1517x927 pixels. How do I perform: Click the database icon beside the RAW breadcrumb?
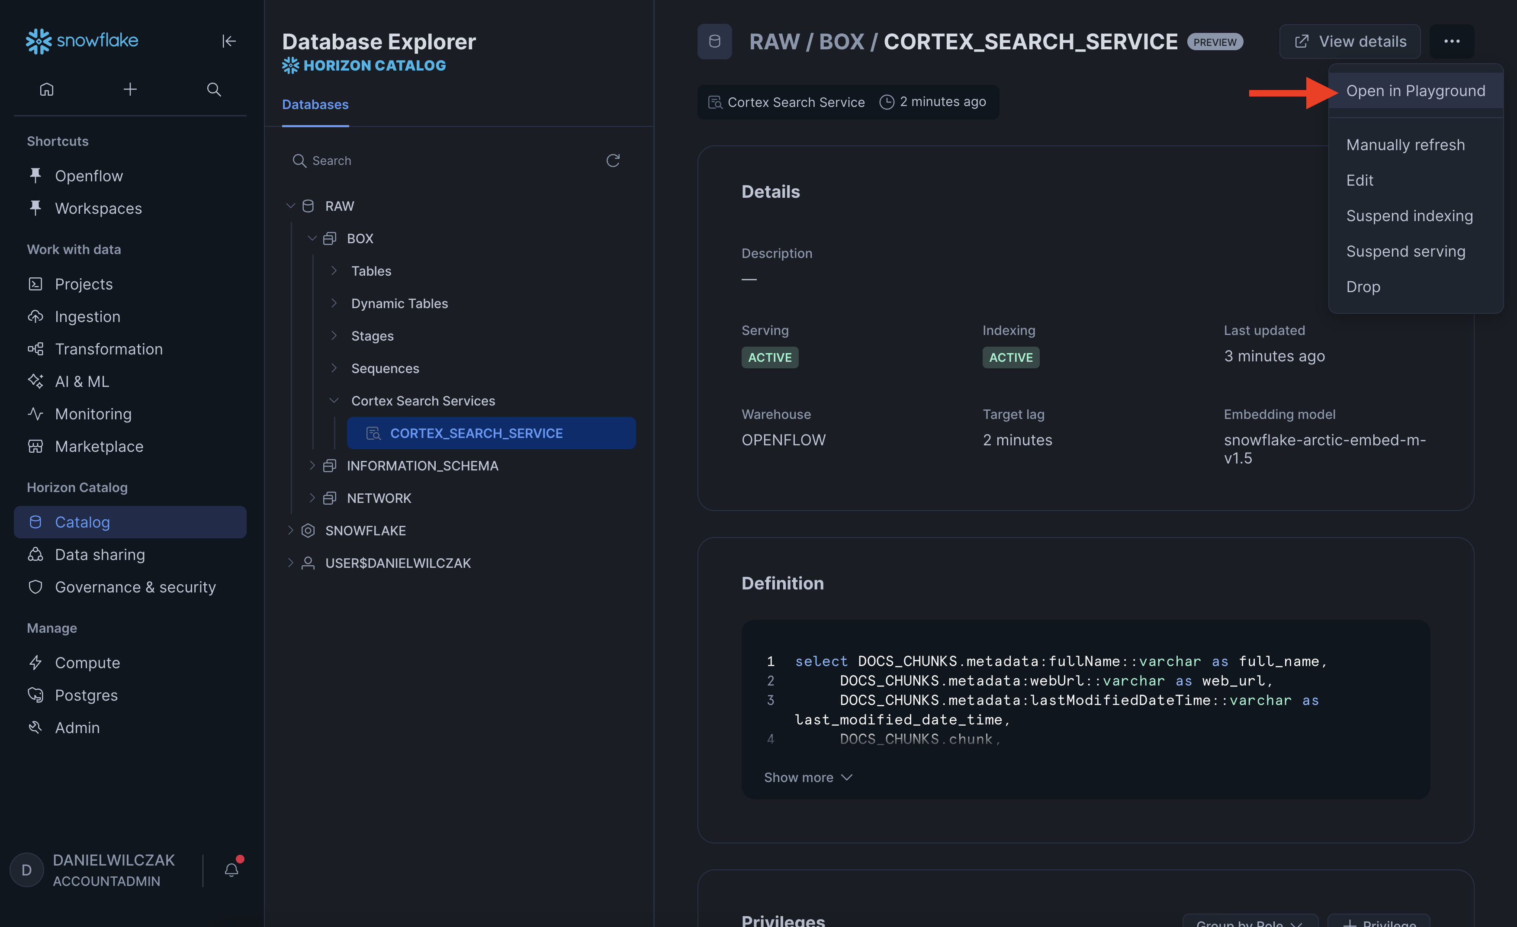[x=714, y=41]
